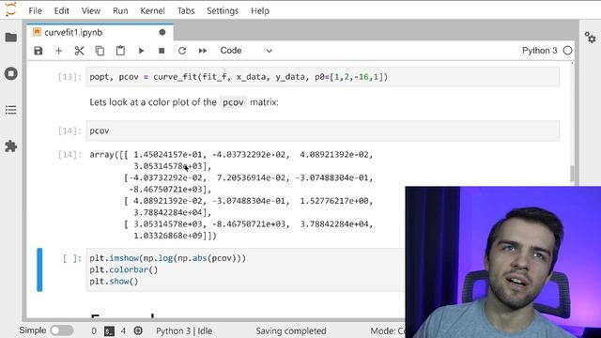
Task: Click the [13]: input prompt
Action: pyautogui.click(x=69, y=77)
